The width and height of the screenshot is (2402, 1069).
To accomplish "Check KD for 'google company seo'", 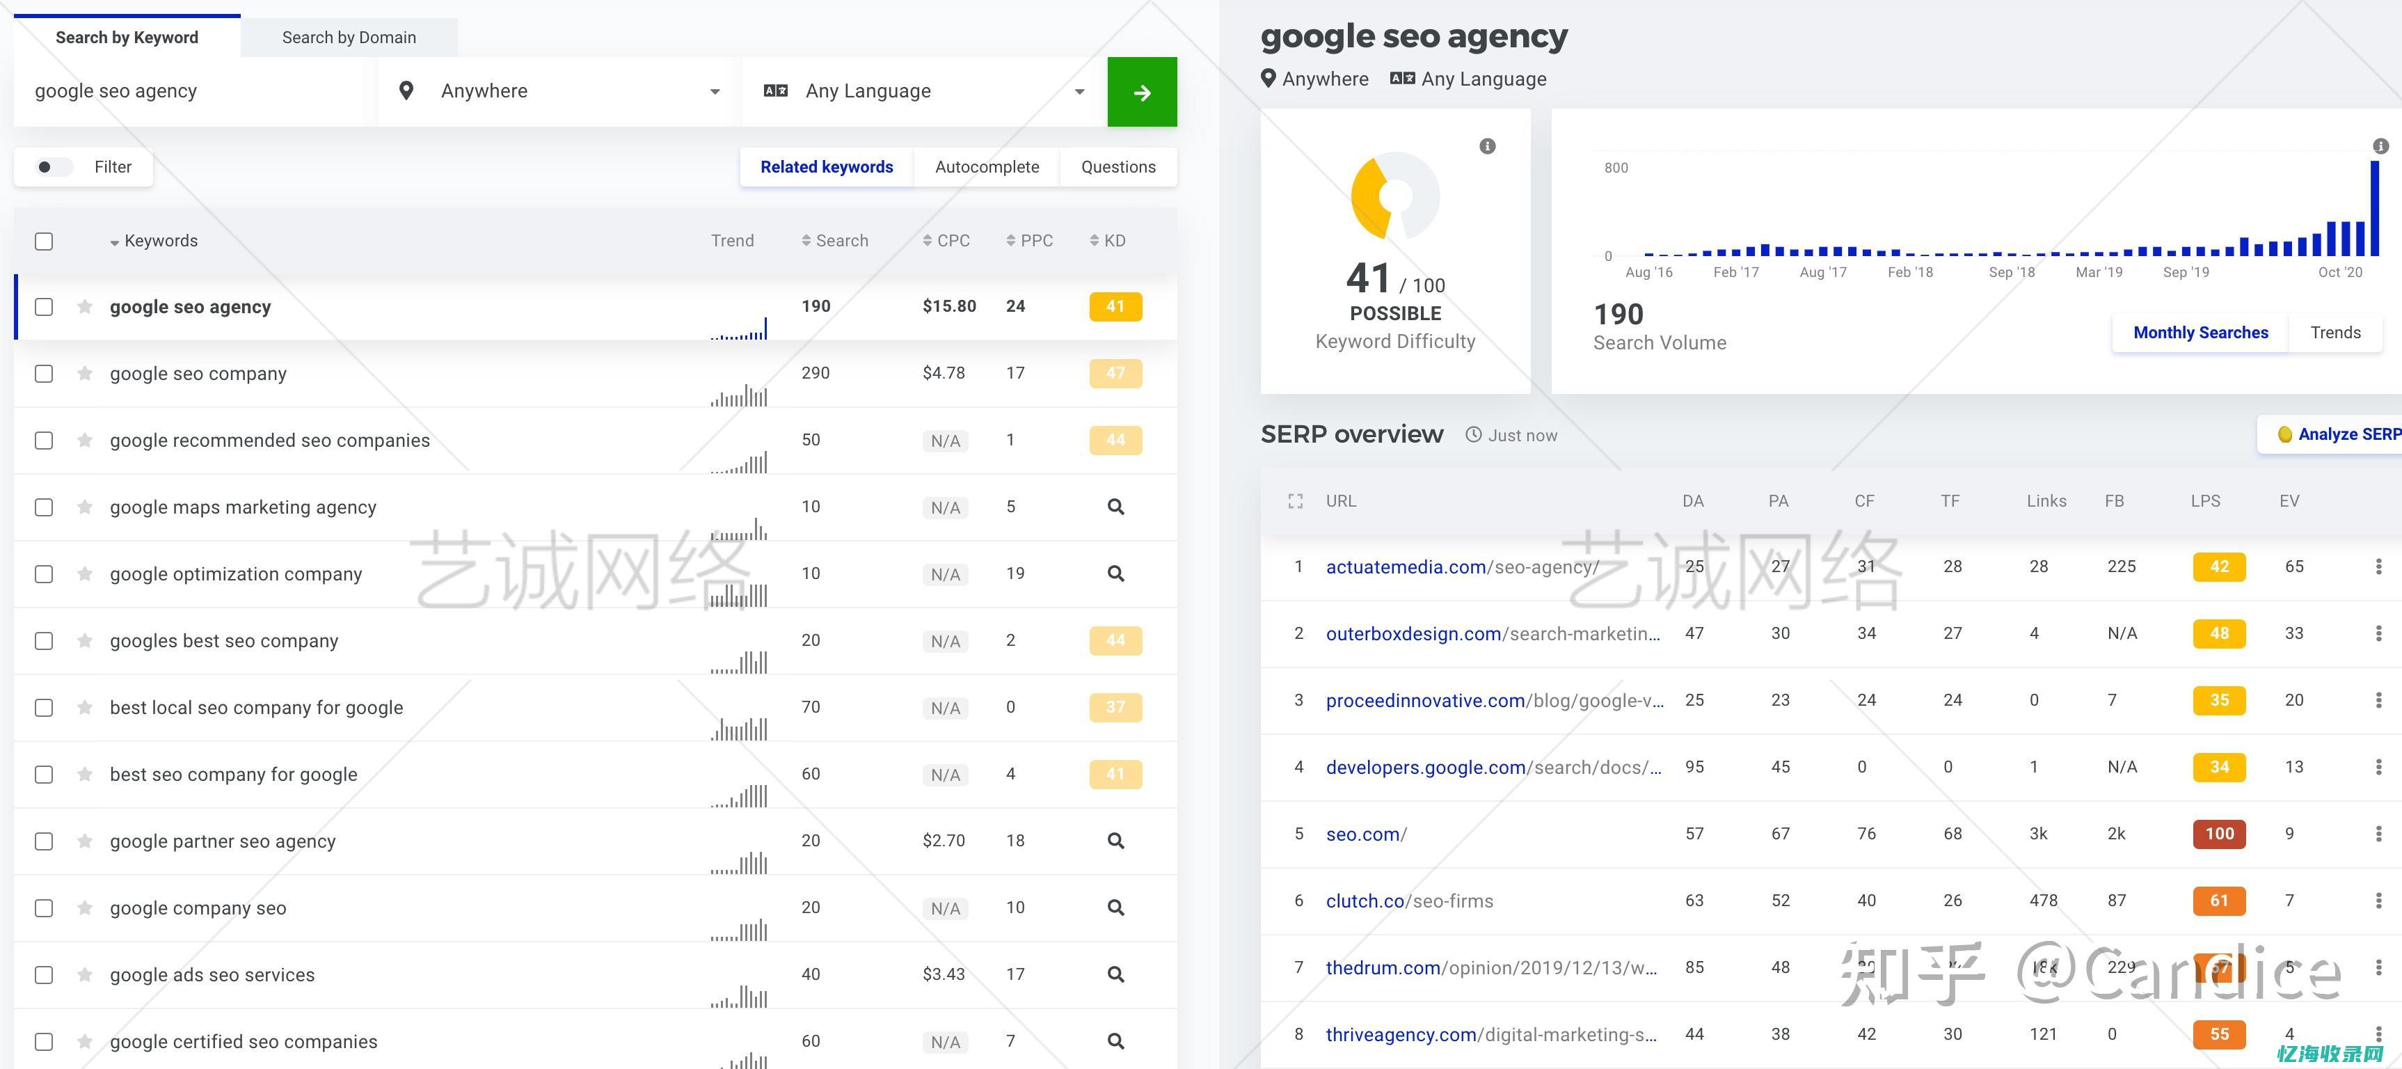I will pyautogui.click(x=1115, y=908).
